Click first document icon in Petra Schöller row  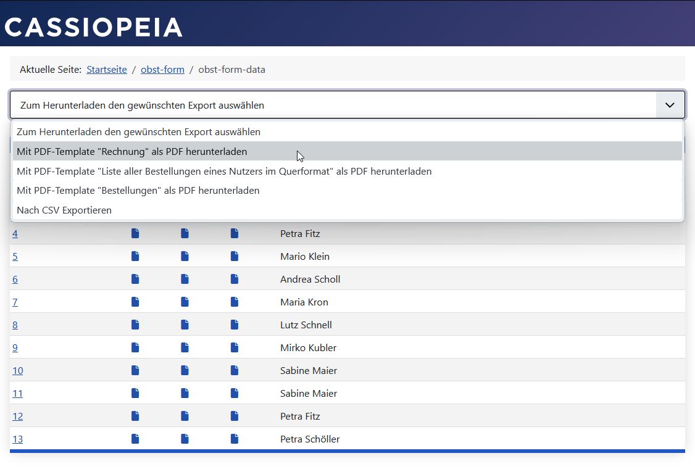[135, 439]
